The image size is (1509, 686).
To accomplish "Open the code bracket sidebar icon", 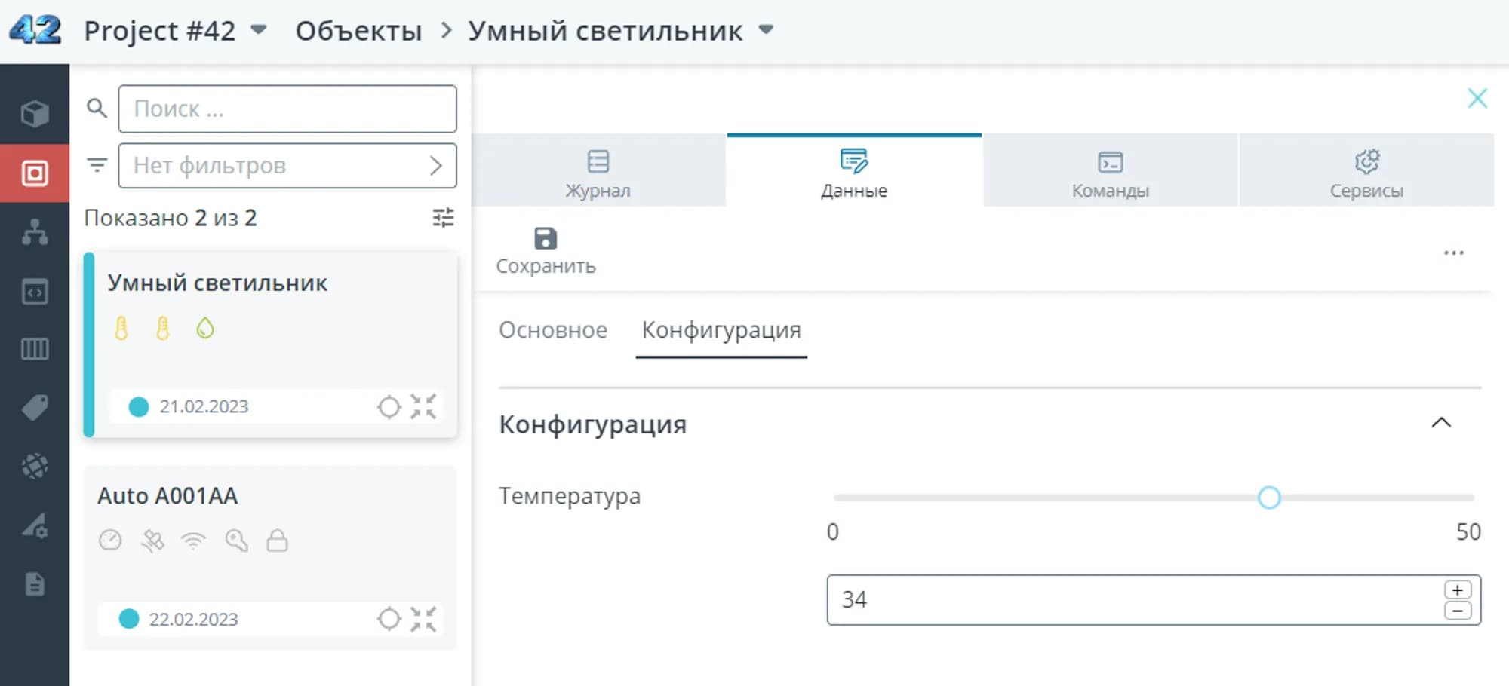I will click(x=35, y=292).
